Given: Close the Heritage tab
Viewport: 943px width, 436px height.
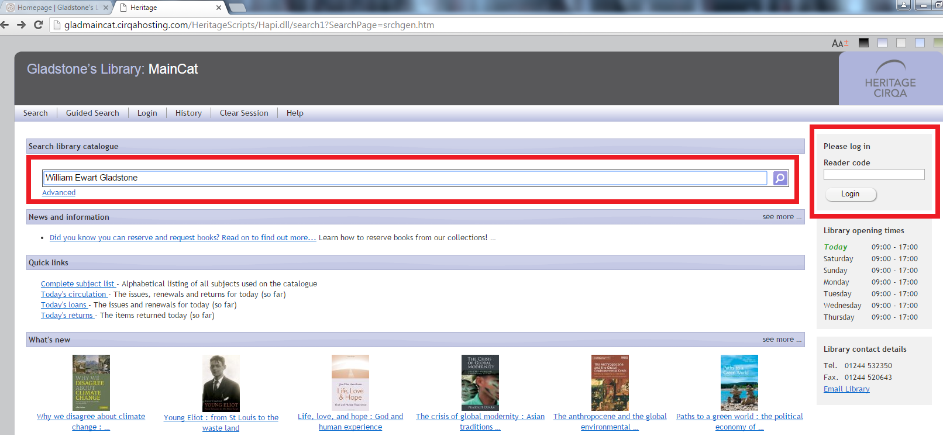Looking at the screenshot, I should (x=219, y=8).
